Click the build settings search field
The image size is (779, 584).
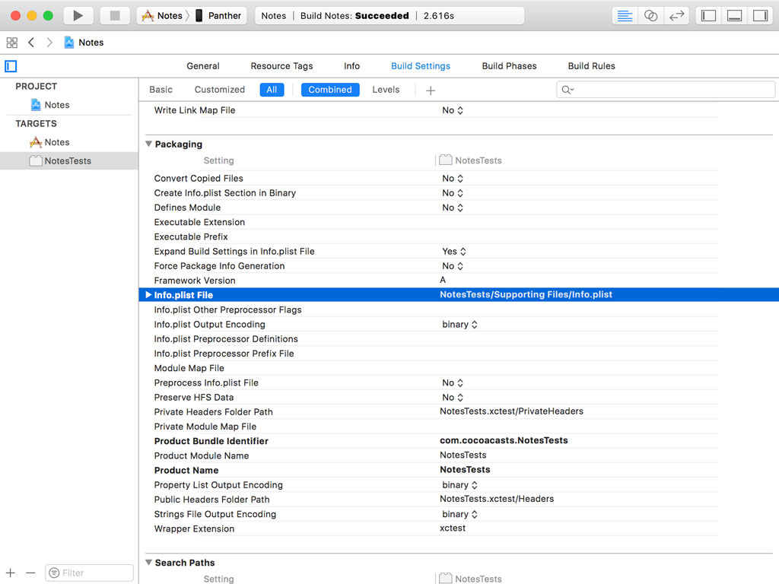665,90
